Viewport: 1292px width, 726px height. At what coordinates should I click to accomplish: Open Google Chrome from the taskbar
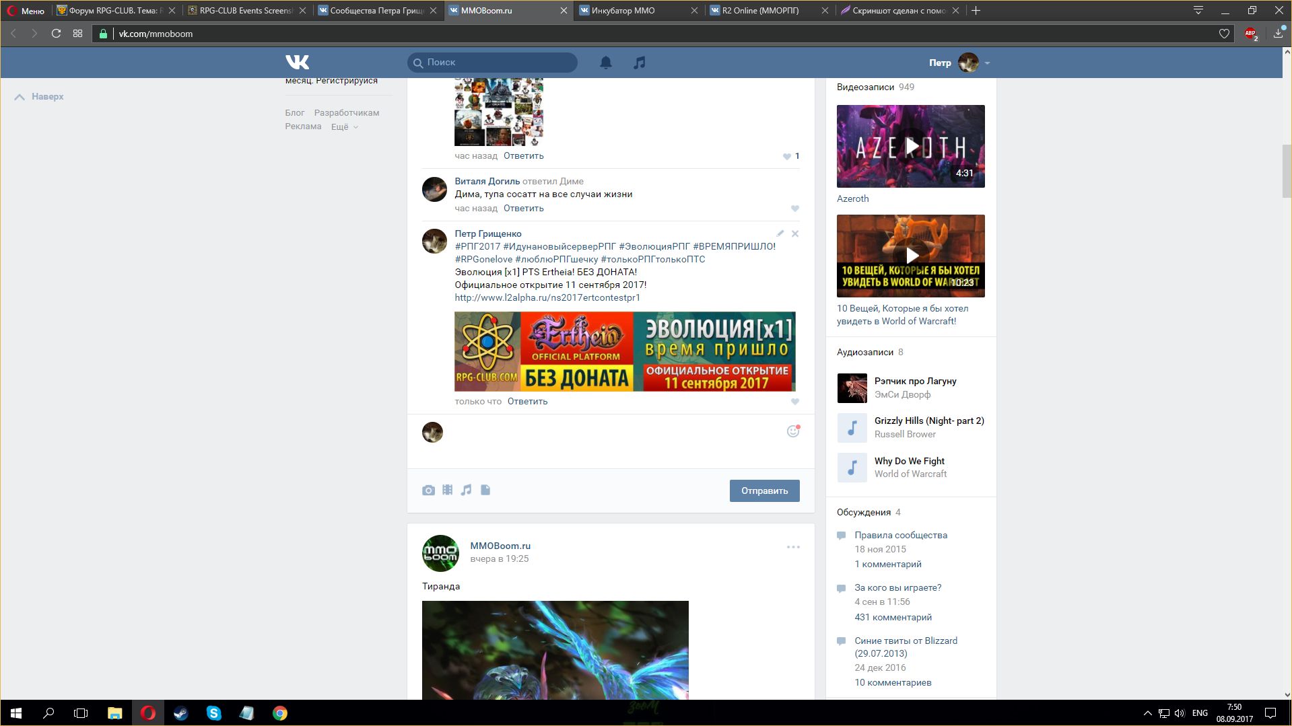click(x=280, y=713)
